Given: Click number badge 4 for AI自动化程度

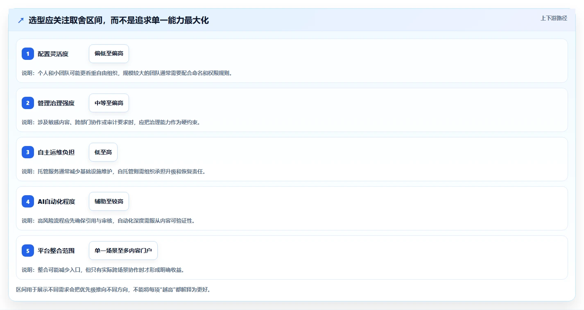Looking at the screenshot, I should (x=28, y=201).
